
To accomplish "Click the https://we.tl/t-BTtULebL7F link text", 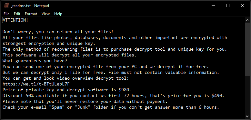I will [x=36, y=84].
